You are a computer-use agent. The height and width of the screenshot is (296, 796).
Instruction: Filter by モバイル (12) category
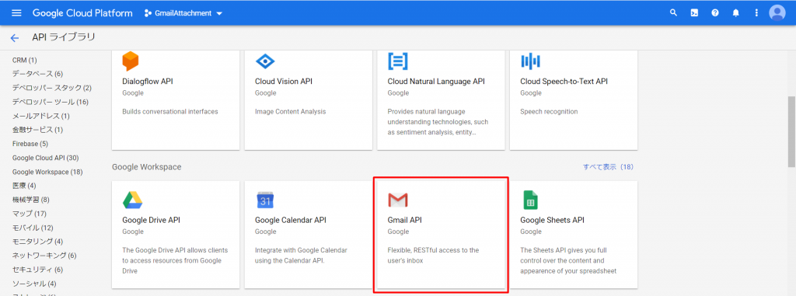[33, 228]
